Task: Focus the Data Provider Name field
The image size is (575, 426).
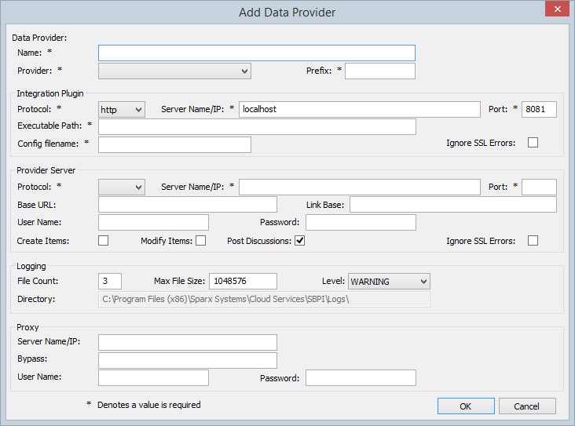Action: pyautogui.click(x=256, y=53)
